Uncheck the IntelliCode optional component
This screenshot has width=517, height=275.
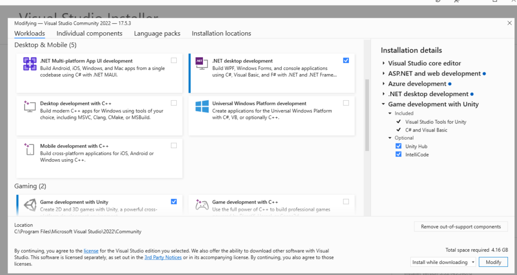click(399, 154)
